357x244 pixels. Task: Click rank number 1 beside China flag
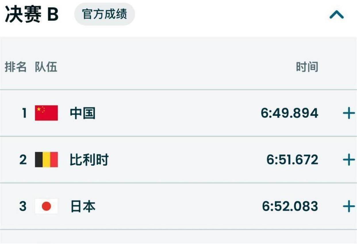coord(24,113)
